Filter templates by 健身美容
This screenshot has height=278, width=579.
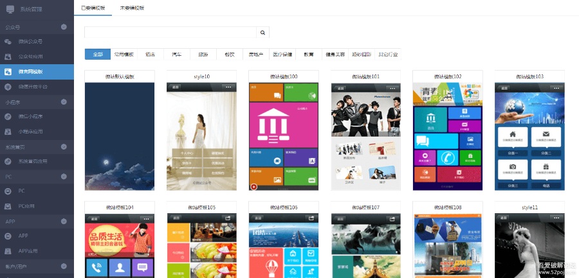(335, 54)
